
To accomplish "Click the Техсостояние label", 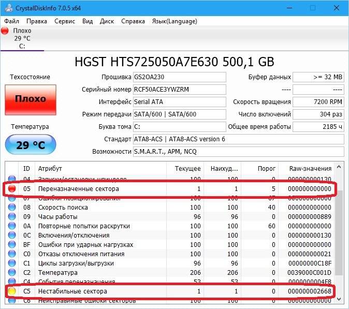I will [x=30, y=77].
